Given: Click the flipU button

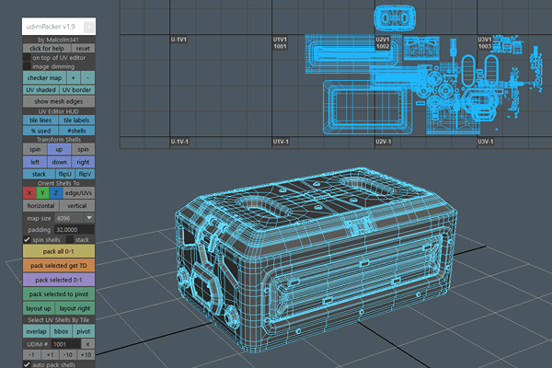Looking at the screenshot, I should click(65, 173).
